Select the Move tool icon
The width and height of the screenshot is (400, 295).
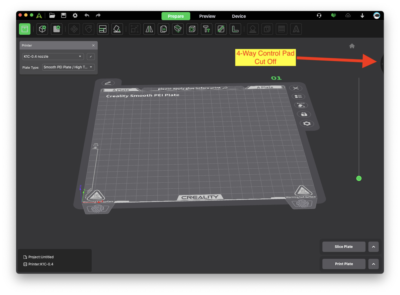point(74,29)
